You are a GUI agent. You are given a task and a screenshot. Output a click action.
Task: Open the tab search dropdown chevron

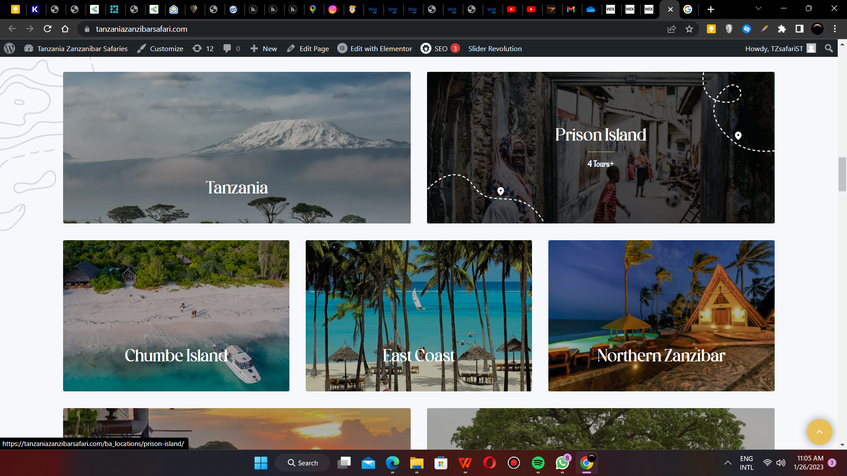click(758, 8)
